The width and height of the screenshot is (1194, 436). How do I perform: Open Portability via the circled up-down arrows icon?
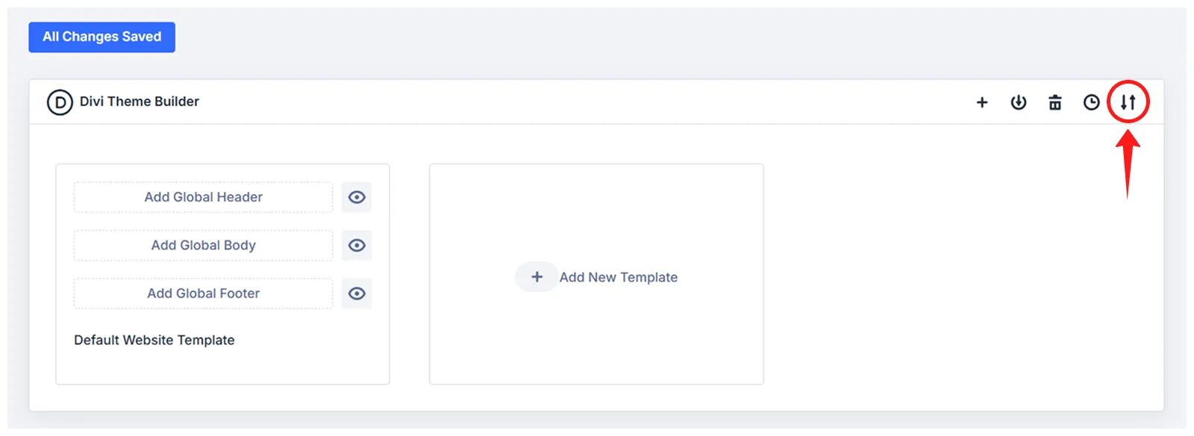tap(1128, 102)
